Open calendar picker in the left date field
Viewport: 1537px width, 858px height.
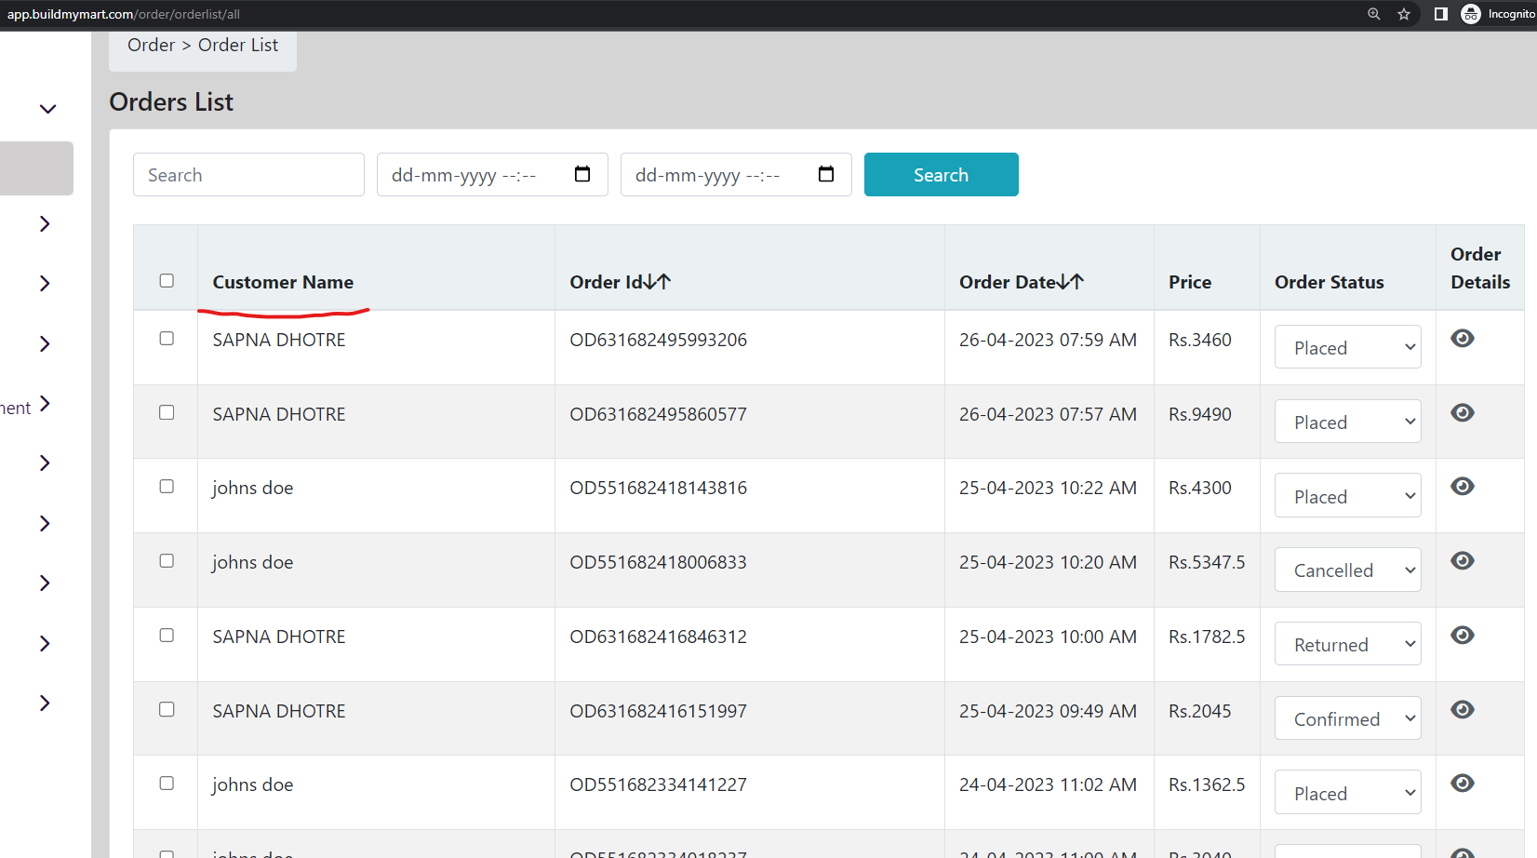(x=582, y=174)
